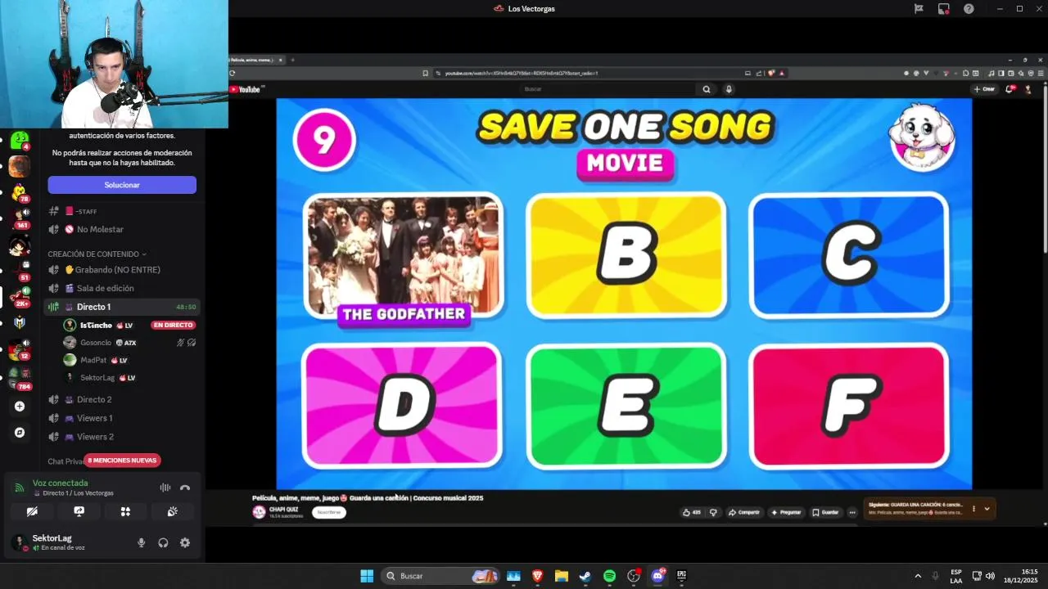Select the red F card
The height and width of the screenshot is (589, 1048).
click(x=849, y=406)
